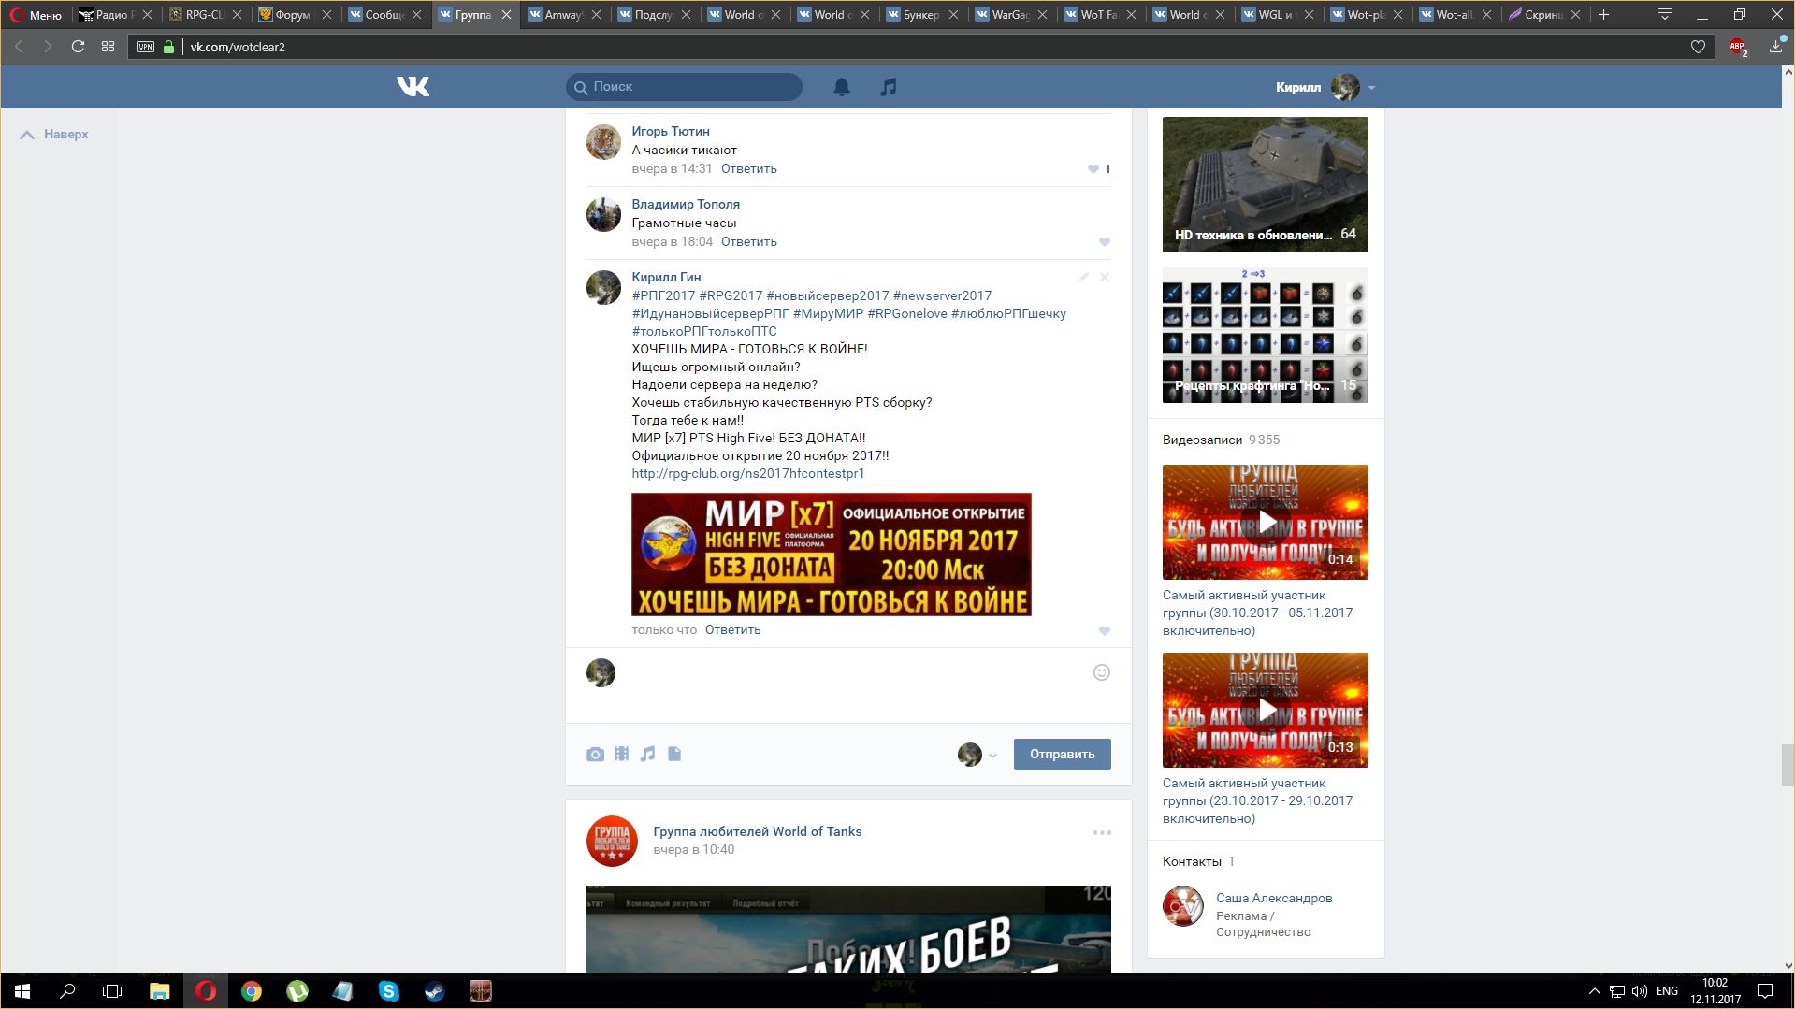Image resolution: width=1795 pixels, height=1009 pixels.
Task: Show hidden tray icons chevron
Action: (1594, 991)
